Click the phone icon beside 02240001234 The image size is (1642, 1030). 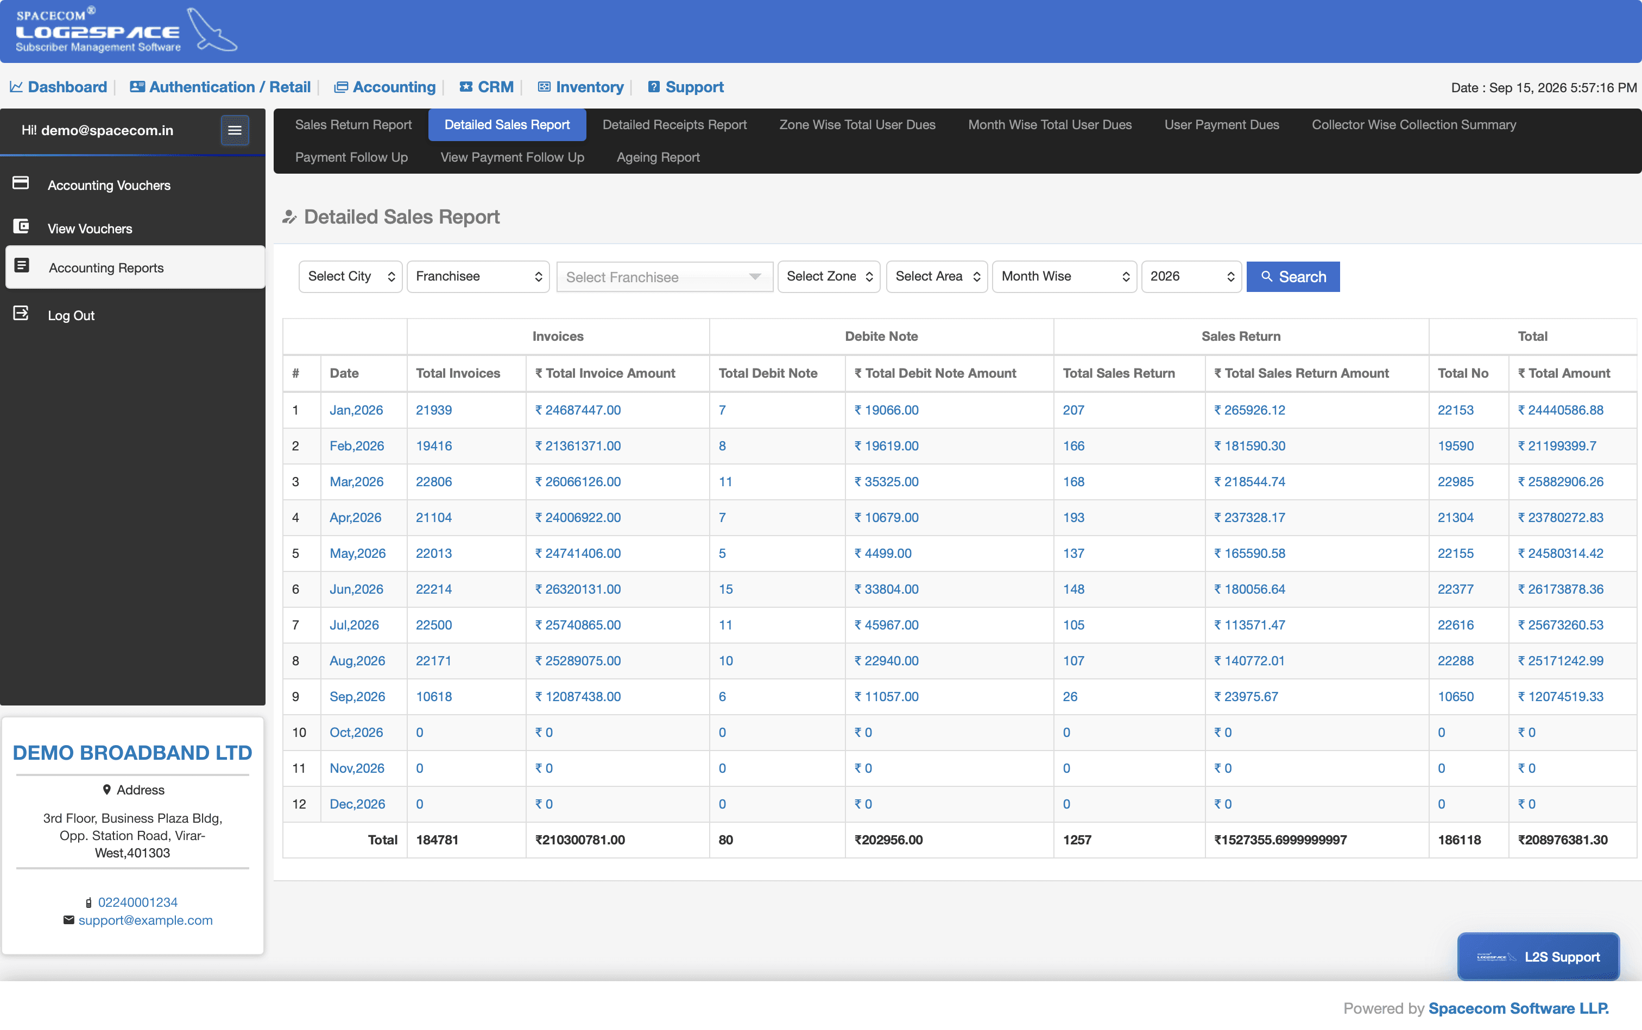point(89,902)
